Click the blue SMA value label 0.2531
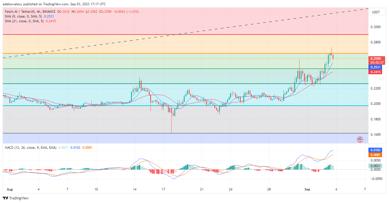389x203 pixels. 375,67
